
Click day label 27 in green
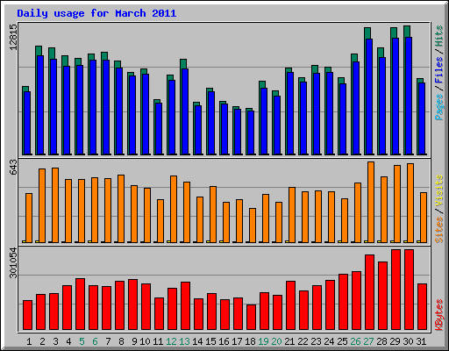pyautogui.click(x=368, y=341)
